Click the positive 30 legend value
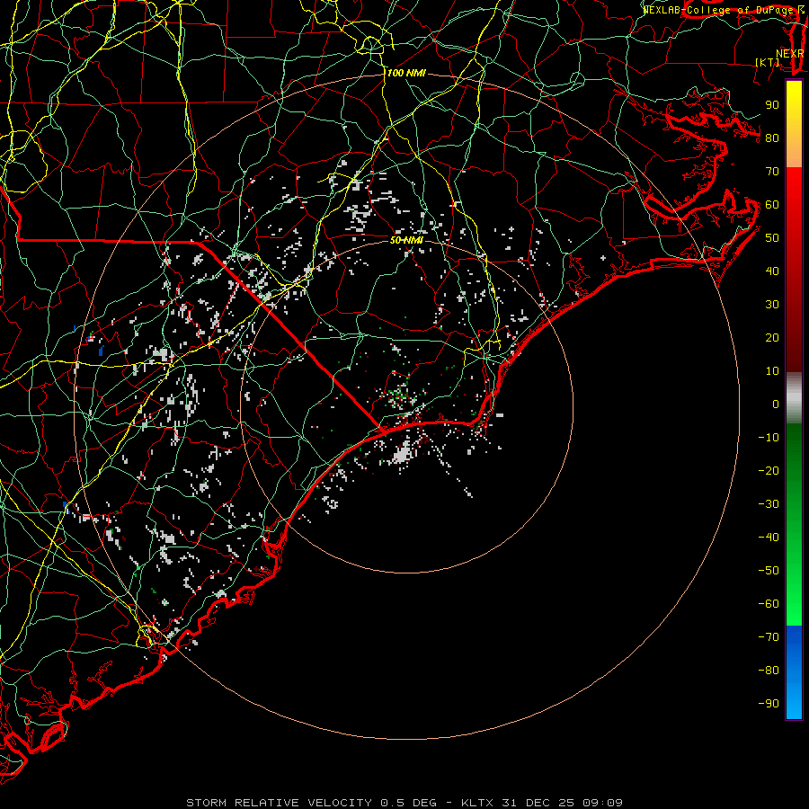 772,305
